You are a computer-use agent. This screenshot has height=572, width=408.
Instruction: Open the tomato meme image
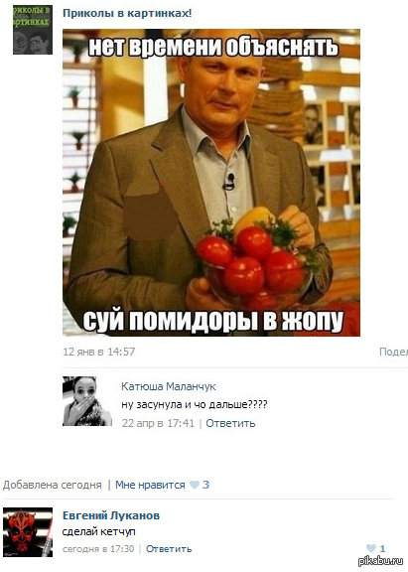[211, 183]
